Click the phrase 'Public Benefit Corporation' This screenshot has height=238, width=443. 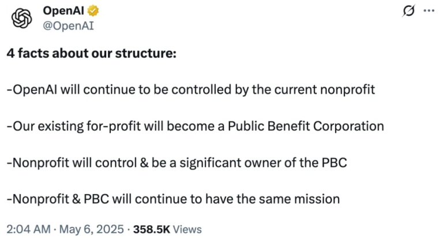306,126
